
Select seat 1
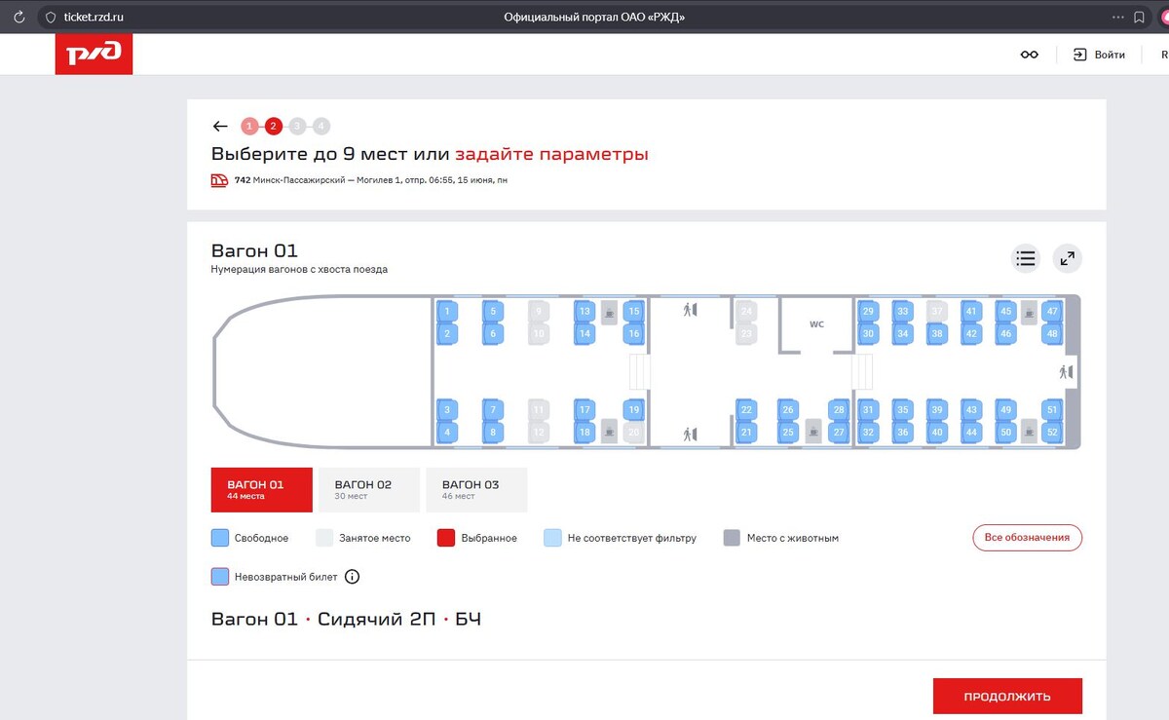click(447, 312)
